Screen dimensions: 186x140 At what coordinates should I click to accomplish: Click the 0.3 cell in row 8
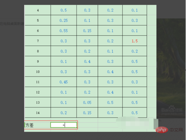[64, 51]
